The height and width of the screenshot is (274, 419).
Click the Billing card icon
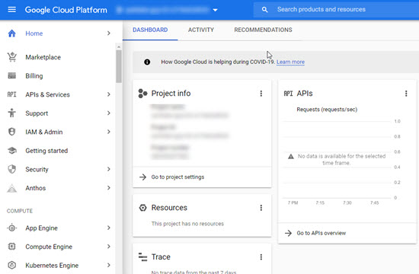[x=11, y=76]
